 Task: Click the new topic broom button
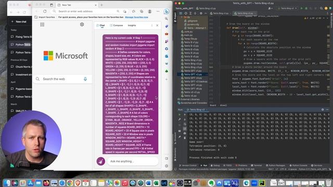click(101, 161)
